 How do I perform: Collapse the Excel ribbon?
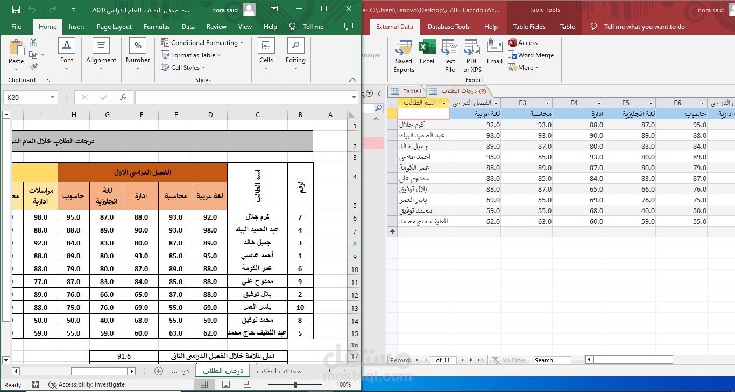[354, 80]
